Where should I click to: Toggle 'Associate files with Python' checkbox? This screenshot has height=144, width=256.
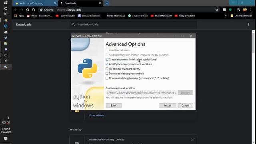(107, 55)
